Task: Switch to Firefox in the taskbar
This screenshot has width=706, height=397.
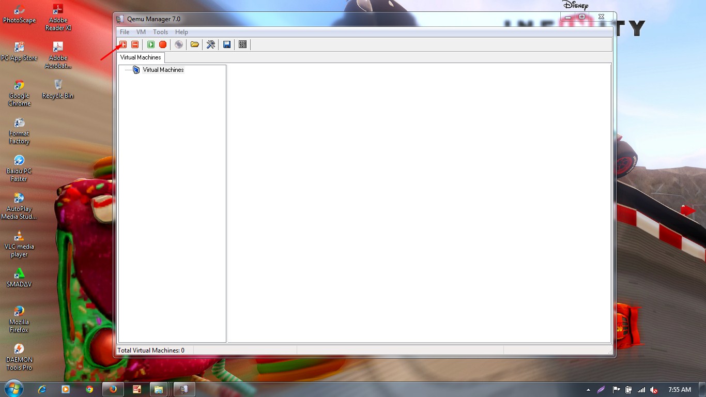Action: point(113,389)
